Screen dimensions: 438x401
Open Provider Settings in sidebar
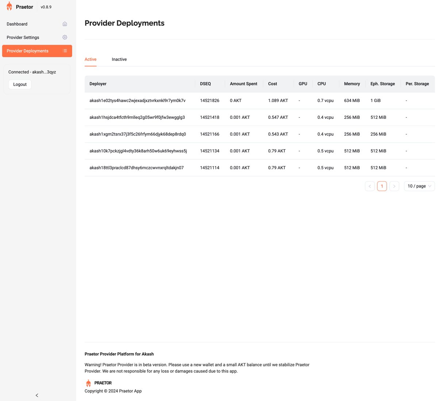point(37,37)
